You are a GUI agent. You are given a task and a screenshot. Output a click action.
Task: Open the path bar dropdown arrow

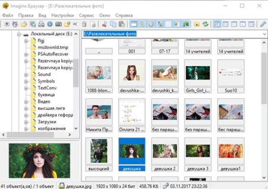pyautogui.click(x=265, y=34)
